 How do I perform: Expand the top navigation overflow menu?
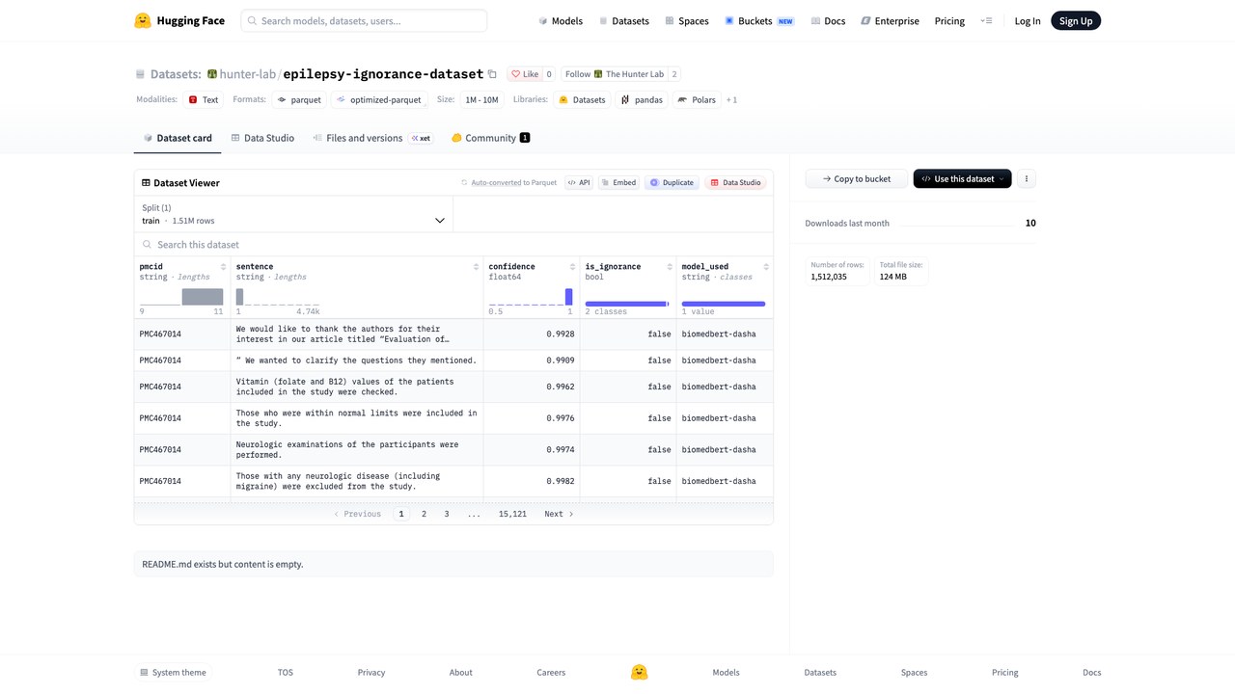coord(986,20)
